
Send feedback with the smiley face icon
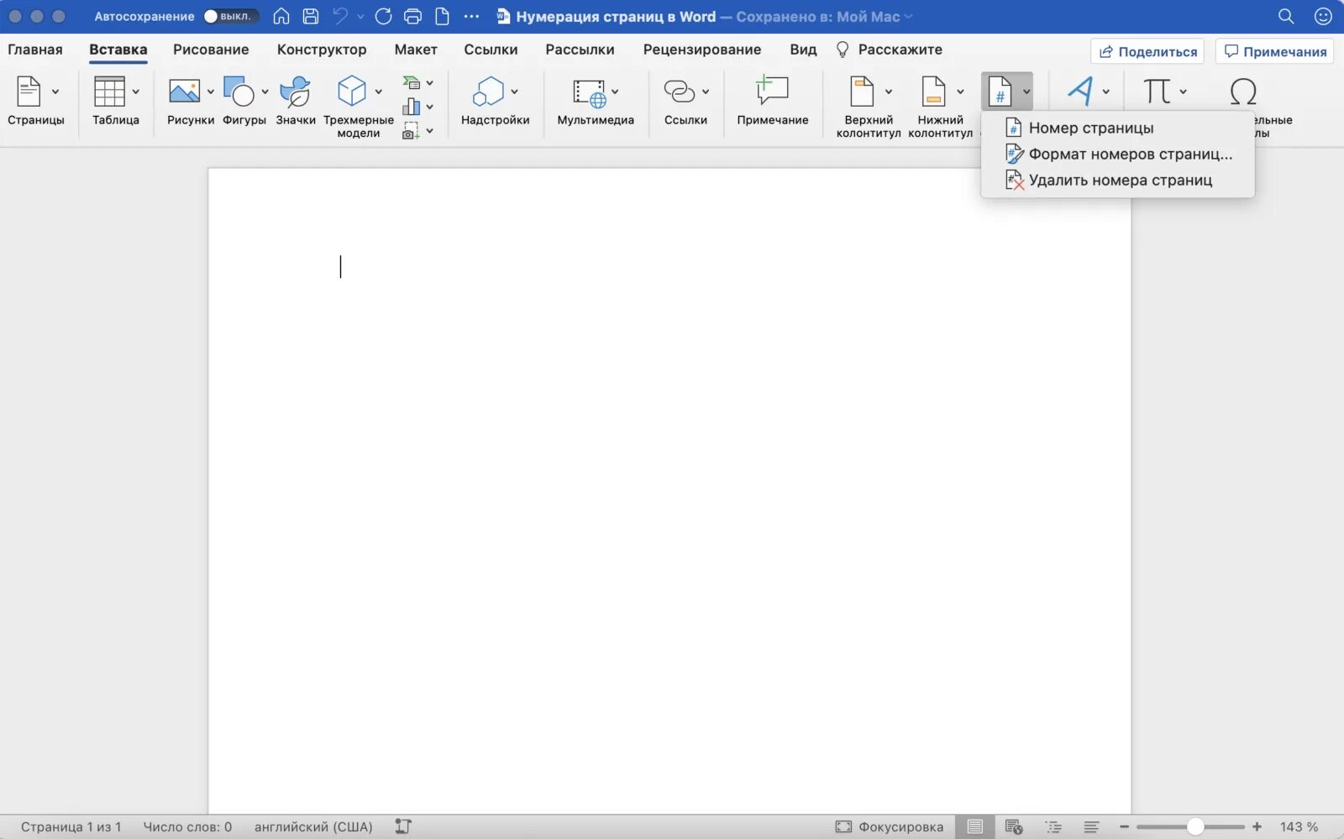click(x=1323, y=16)
